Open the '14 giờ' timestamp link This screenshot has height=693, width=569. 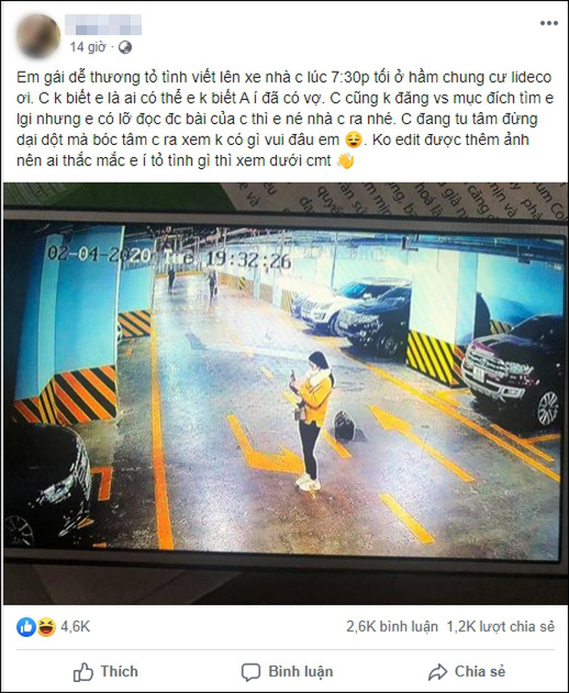click(87, 47)
